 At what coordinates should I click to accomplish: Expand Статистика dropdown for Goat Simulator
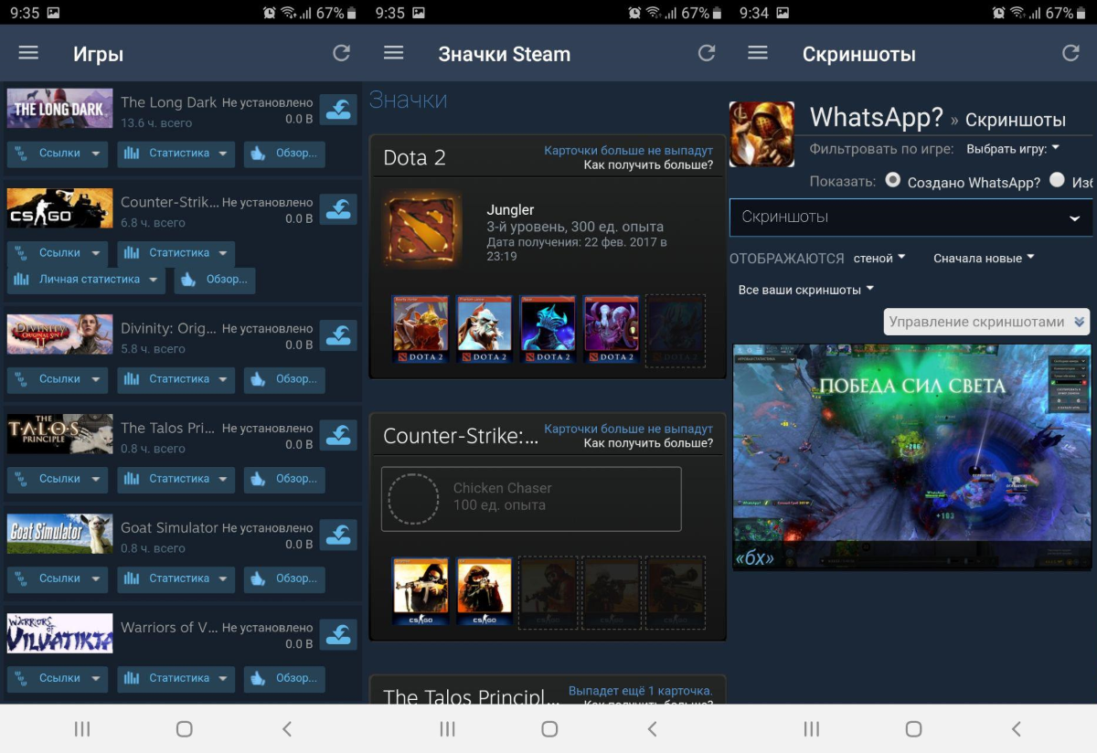(x=176, y=578)
